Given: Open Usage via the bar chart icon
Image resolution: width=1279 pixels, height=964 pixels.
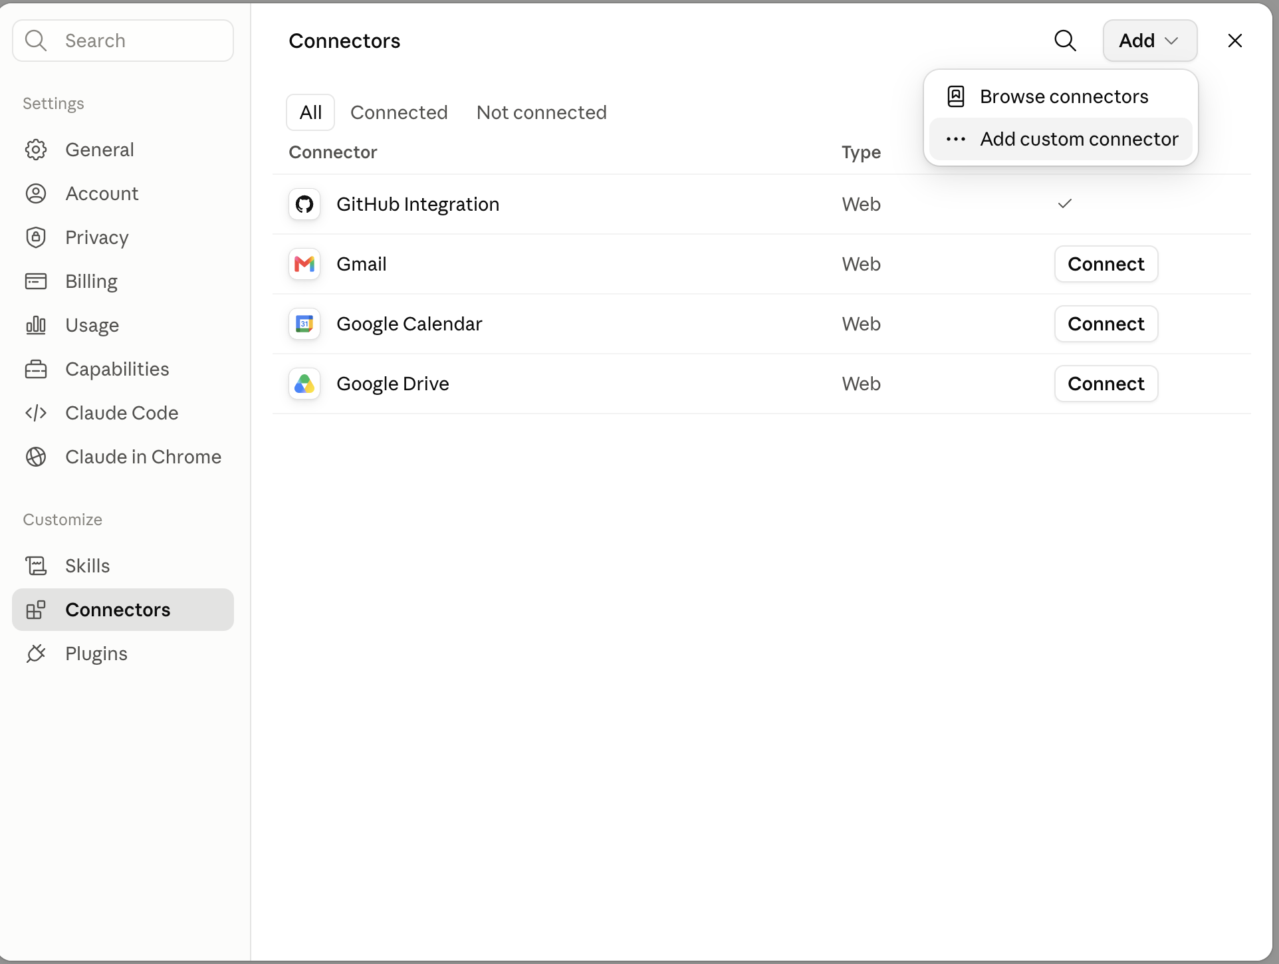Looking at the screenshot, I should [x=36, y=325].
